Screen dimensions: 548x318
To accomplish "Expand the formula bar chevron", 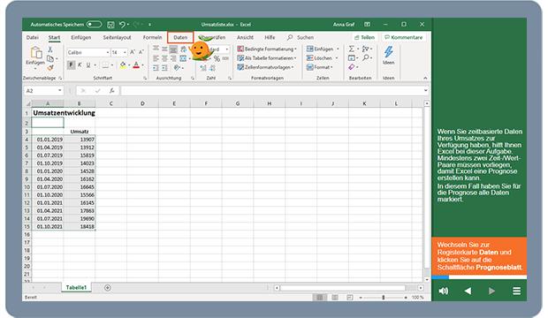I will 425,90.
